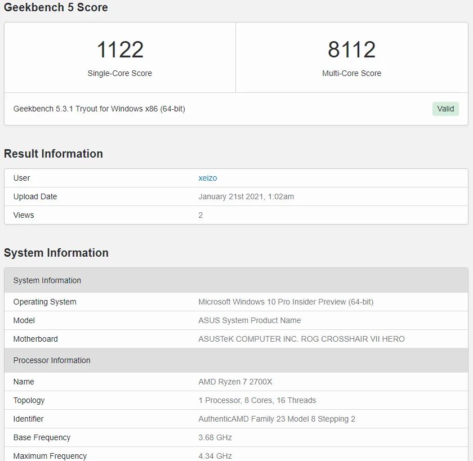Click the Single-Core Score label
473x461 pixels.
click(x=120, y=73)
